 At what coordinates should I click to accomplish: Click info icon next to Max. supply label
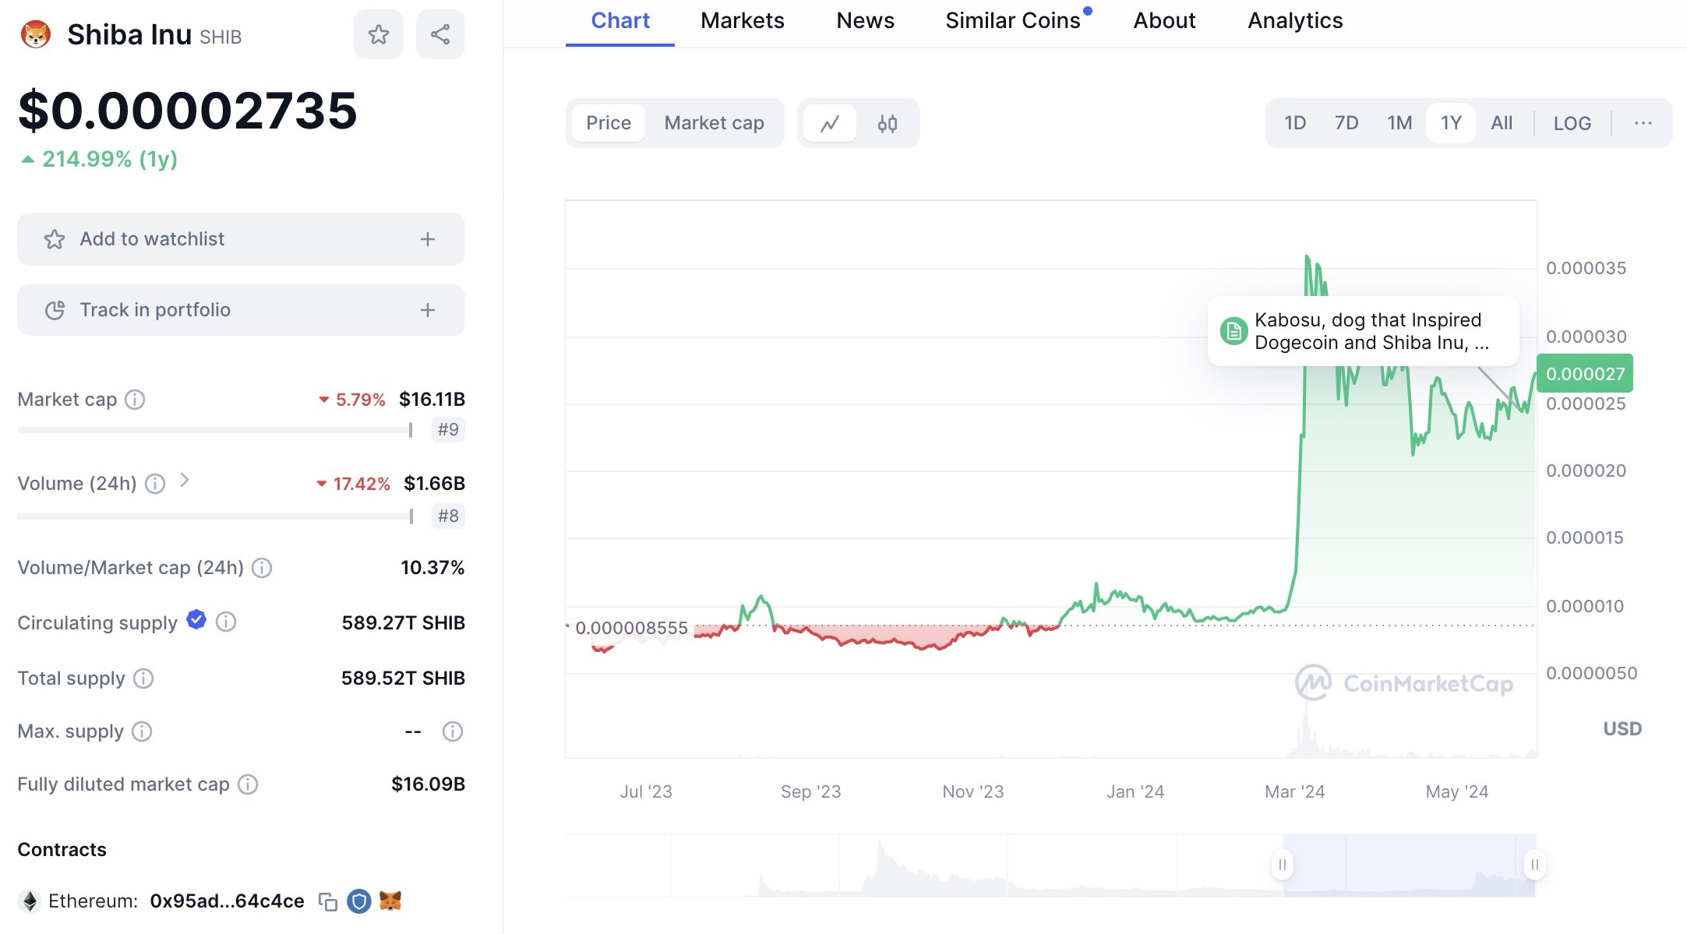click(142, 731)
